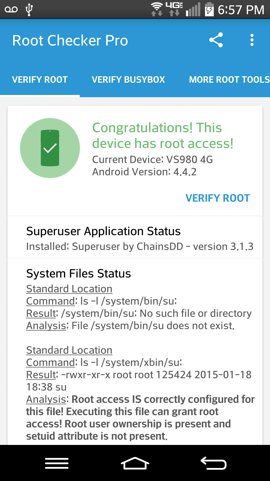
Task: Switch to the Verify BusyBox tab
Action: (x=128, y=80)
